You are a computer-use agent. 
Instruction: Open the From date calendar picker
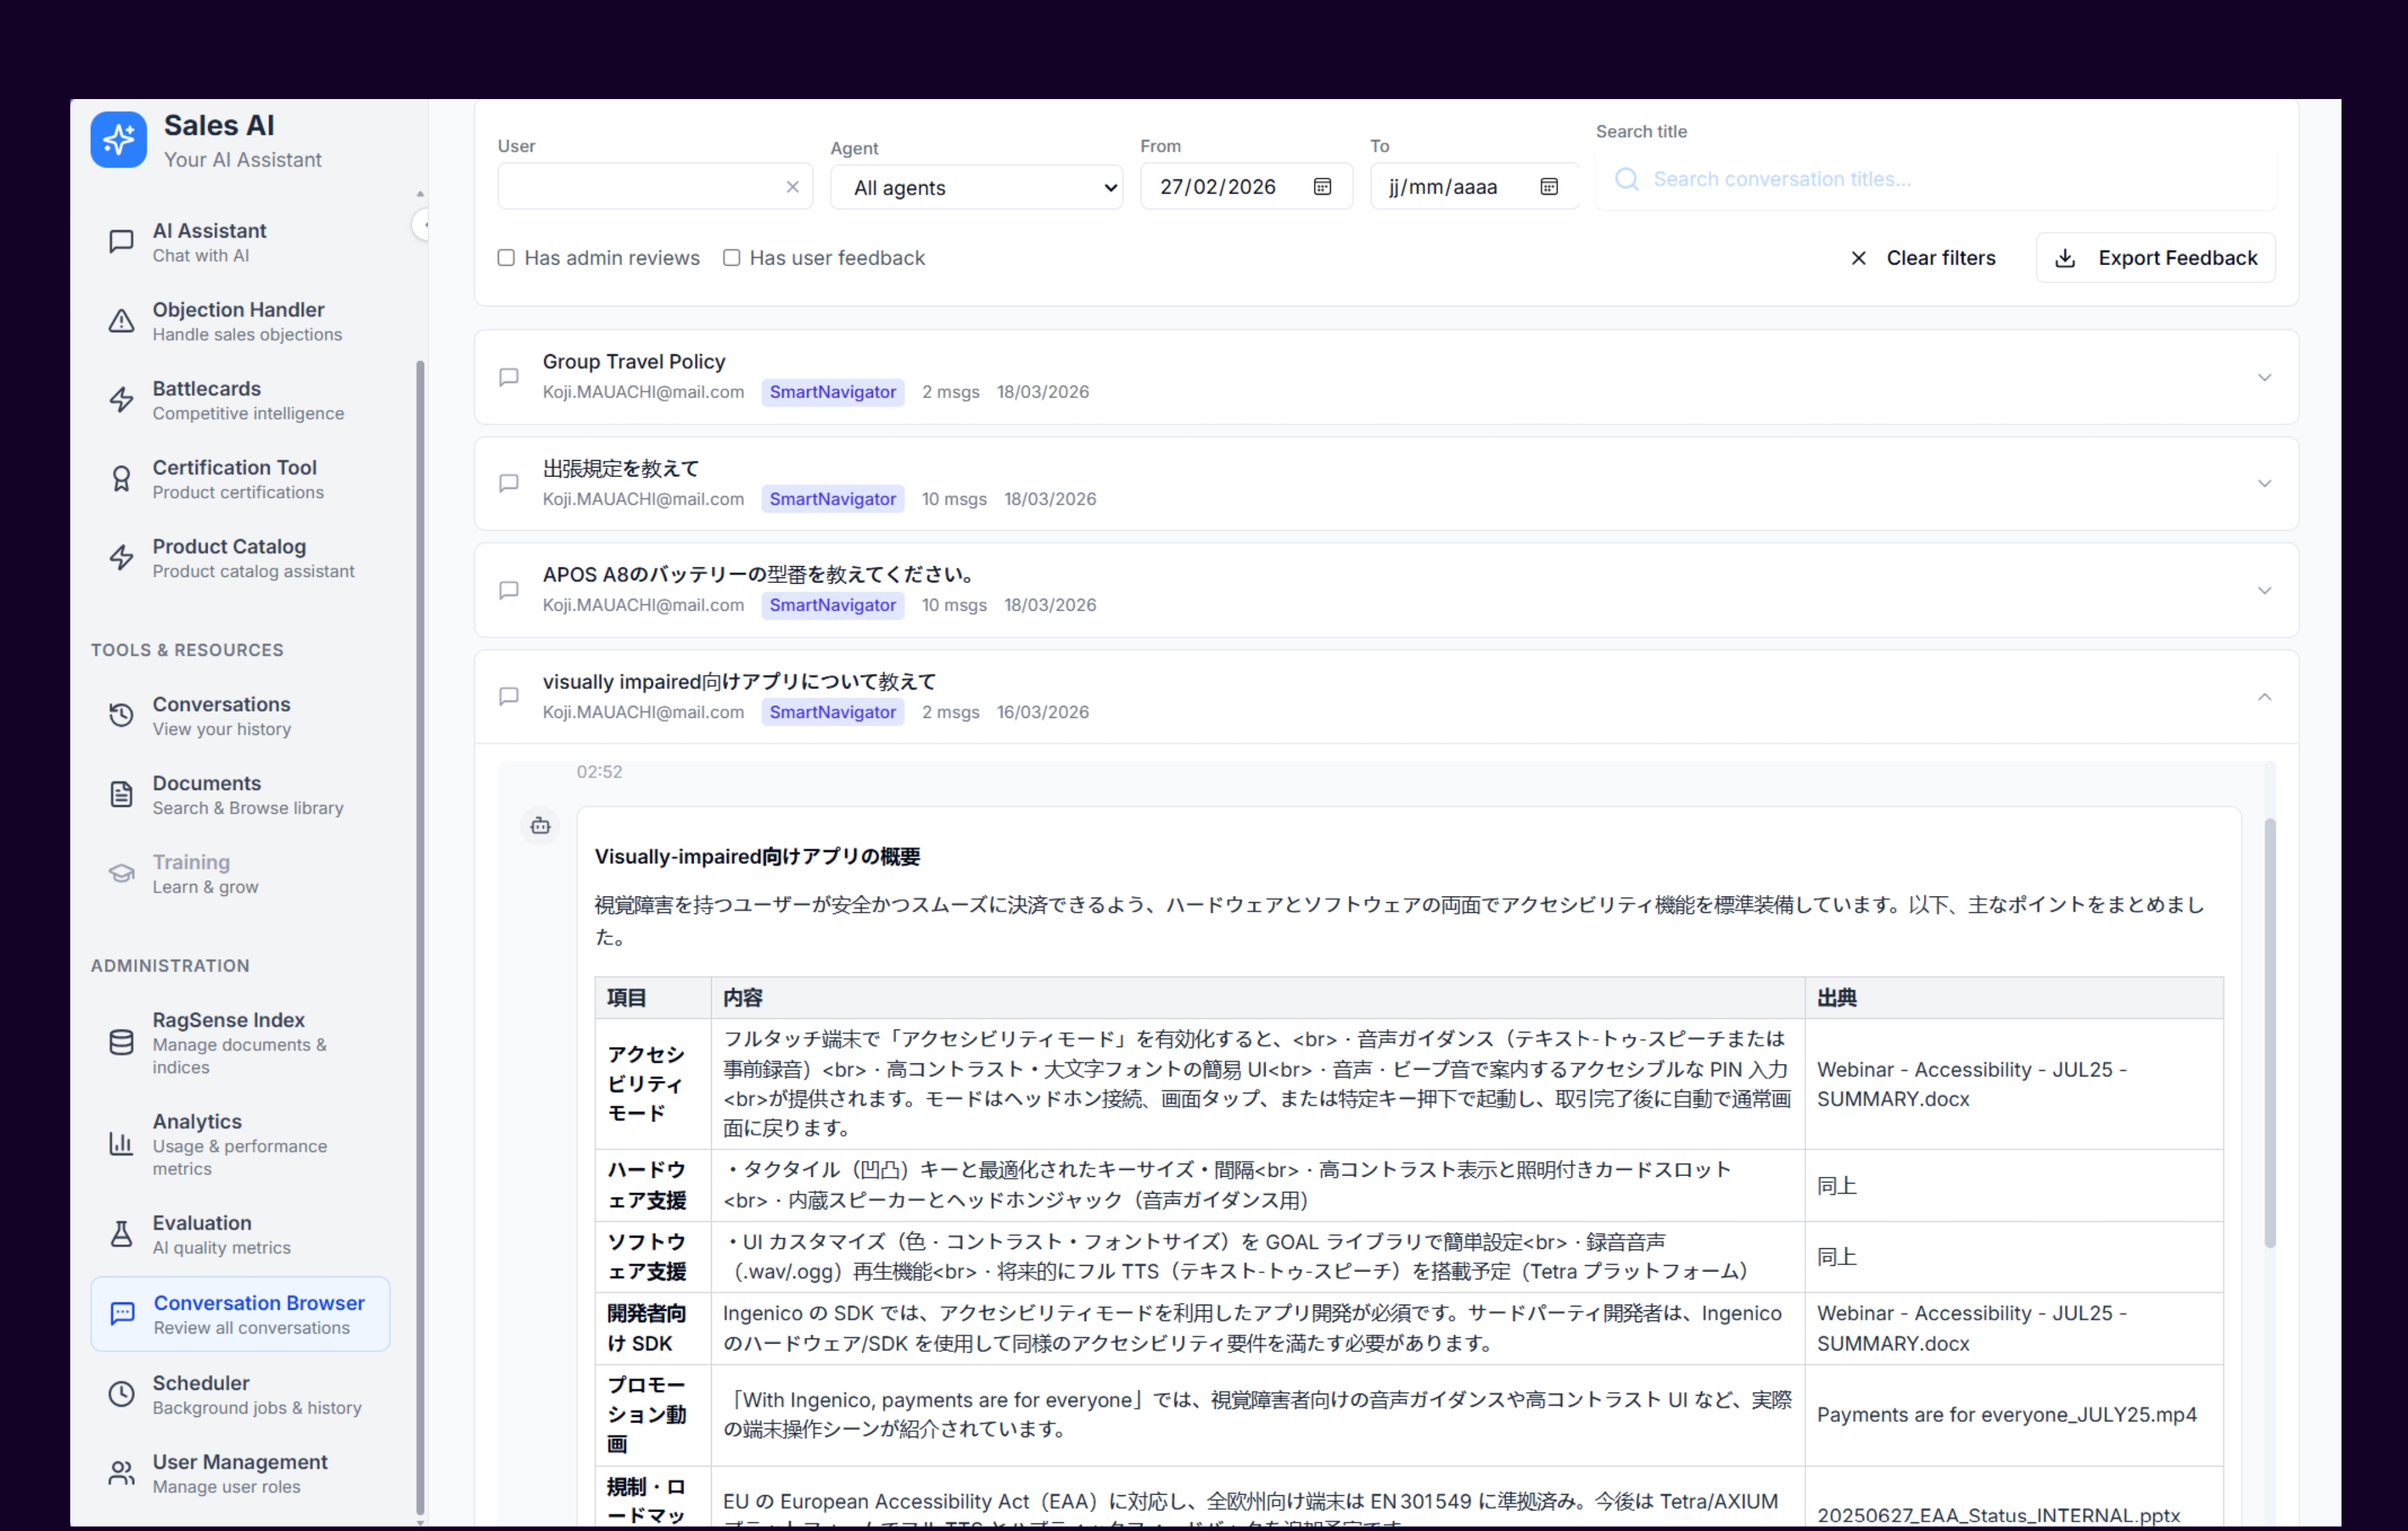1322,187
